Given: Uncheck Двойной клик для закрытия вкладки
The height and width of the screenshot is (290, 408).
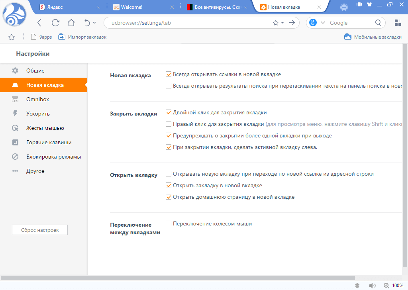Looking at the screenshot, I should pos(168,112).
